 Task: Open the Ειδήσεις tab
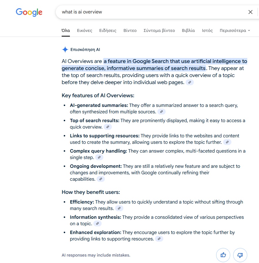click(108, 30)
